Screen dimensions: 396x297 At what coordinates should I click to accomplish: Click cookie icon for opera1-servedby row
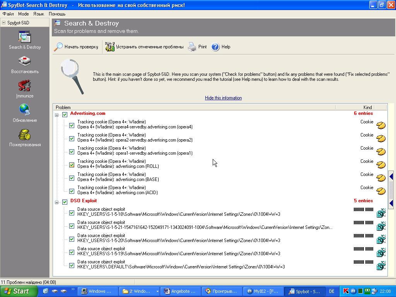click(381, 152)
